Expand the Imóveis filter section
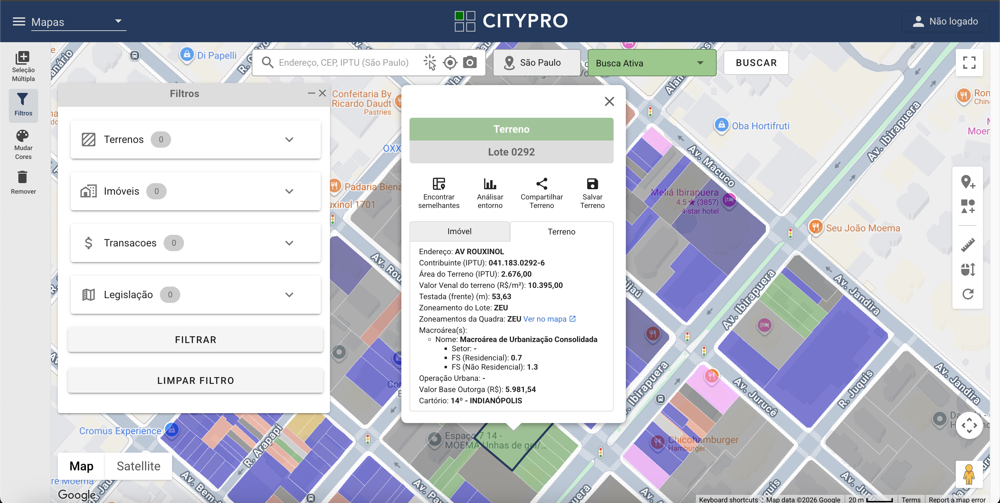This screenshot has width=1000, height=503. pyautogui.click(x=196, y=191)
